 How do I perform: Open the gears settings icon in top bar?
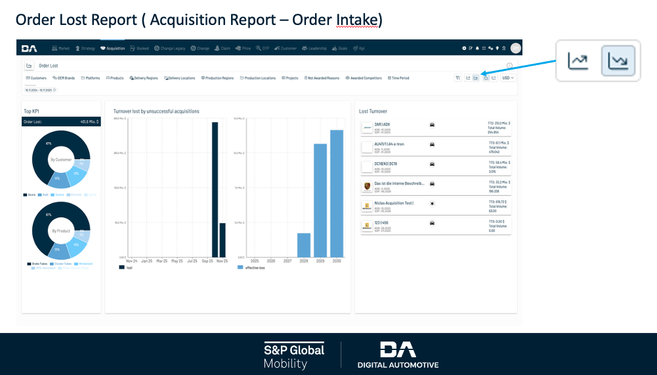coord(491,48)
